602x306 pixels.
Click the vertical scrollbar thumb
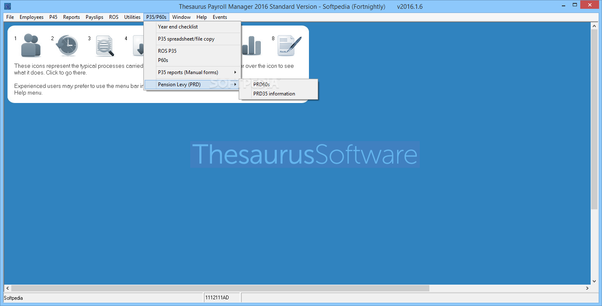pos(594,119)
